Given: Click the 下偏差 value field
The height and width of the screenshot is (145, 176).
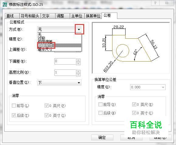Looking at the screenshot, I should click(x=65, y=61).
